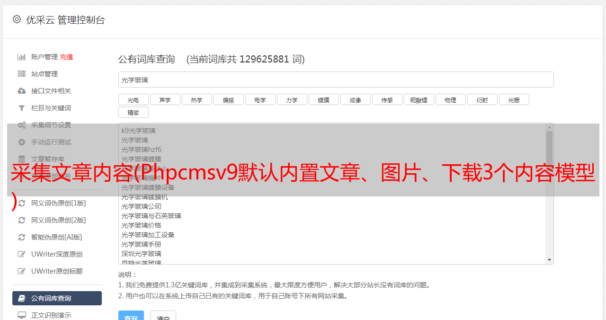The image size is (606, 320).
Task: Click the 清空 button
Action: 163,316
